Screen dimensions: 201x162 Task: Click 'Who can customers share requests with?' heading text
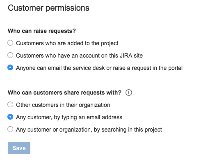tap(64, 93)
